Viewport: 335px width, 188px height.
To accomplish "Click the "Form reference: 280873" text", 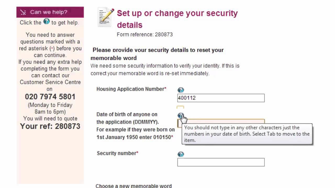I will point(144,34).
